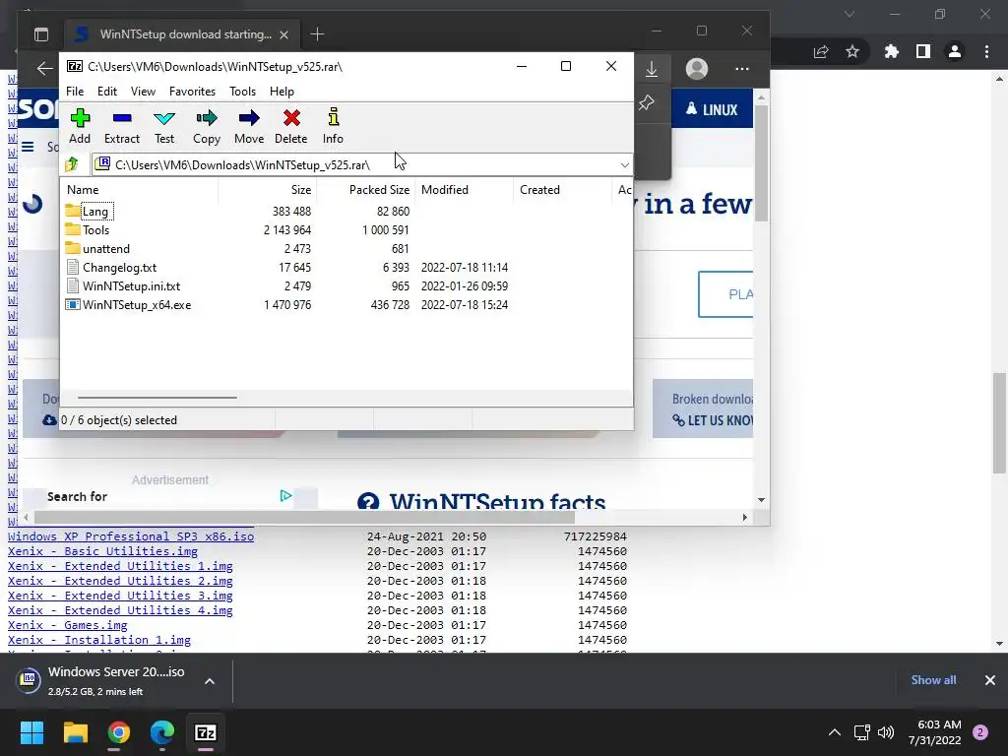This screenshot has height=756, width=1008.
Task: Click the Move toolbar icon
Action: pos(249,126)
